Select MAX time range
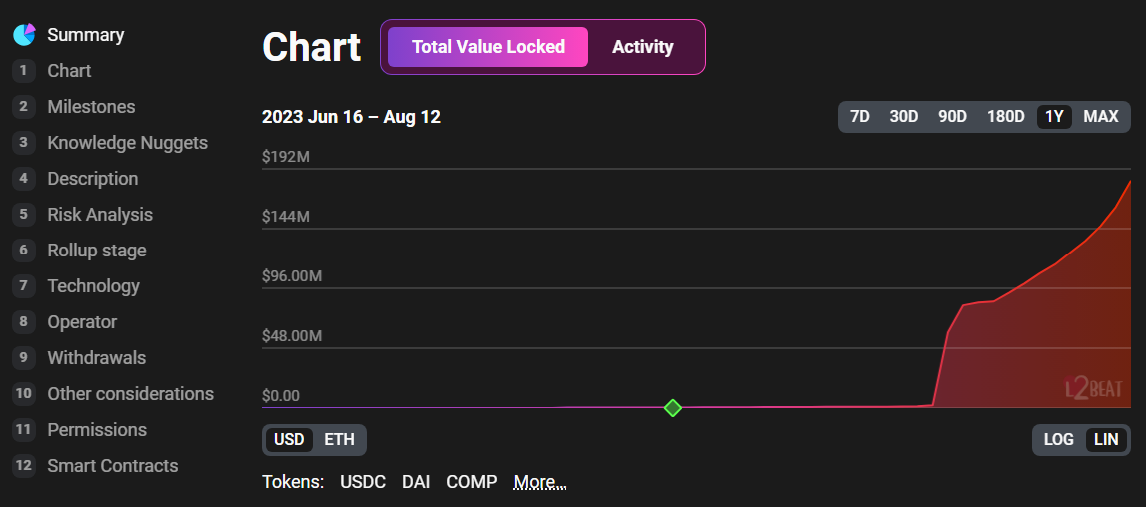1146x507 pixels. coord(1101,117)
